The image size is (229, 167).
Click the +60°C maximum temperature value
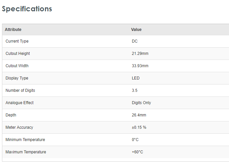click(x=137, y=152)
